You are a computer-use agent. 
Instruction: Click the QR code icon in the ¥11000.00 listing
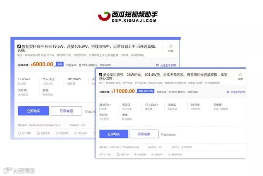pos(228,92)
